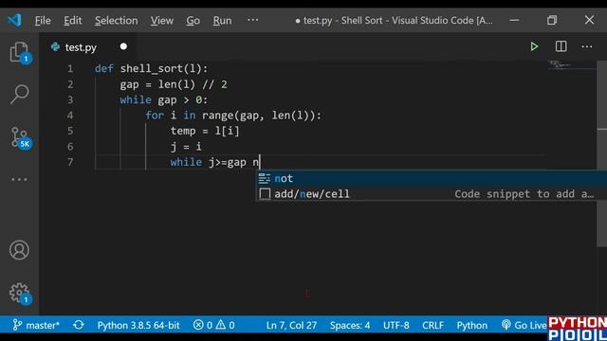The image size is (607, 341).
Task: Click the vertical editor scrollbar
Action: (602, 153)
